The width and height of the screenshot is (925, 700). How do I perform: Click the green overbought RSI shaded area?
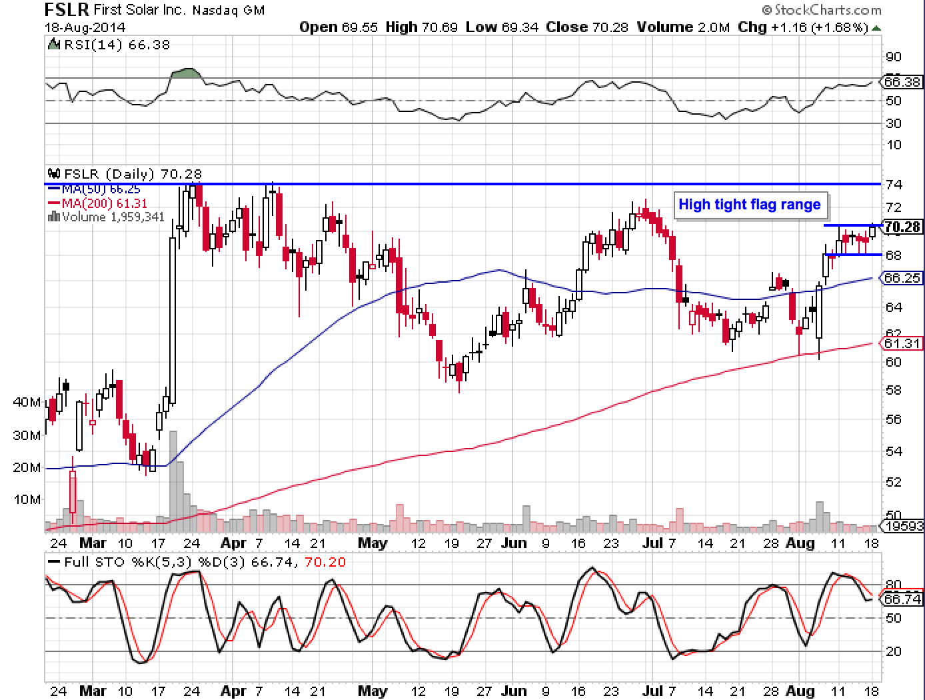[x=186, y=73]
